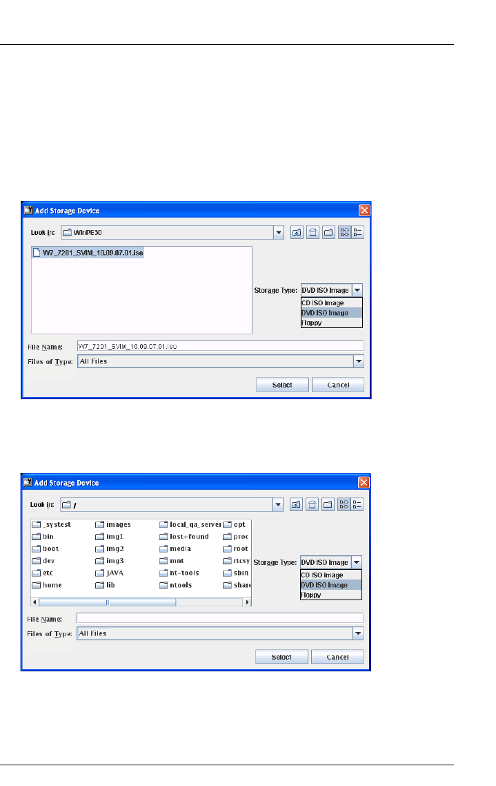
Task: Open Files of Type dropdown in WinPE30 dialog
Action: coord(358,361)
